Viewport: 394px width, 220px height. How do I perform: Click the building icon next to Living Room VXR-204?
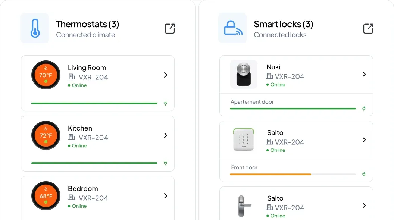pyautogui.click(x=72, y=77)
